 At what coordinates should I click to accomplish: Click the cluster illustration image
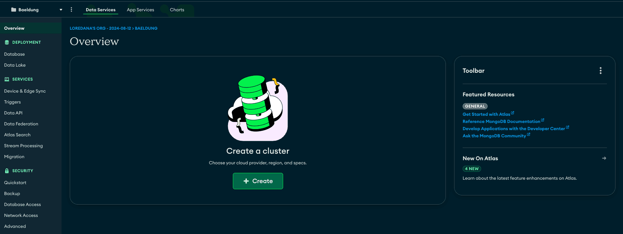click(258, 108)
